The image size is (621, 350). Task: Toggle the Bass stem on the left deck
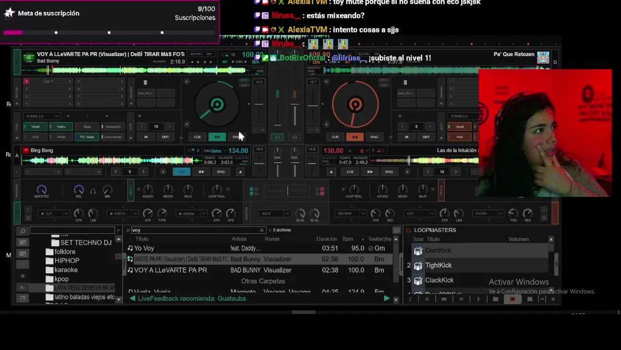tap(87, 126)
